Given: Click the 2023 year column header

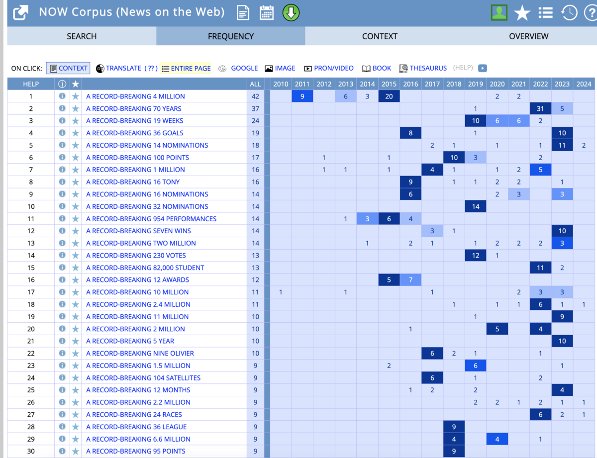Looking at the screenshot, I should tap(562, 84).
